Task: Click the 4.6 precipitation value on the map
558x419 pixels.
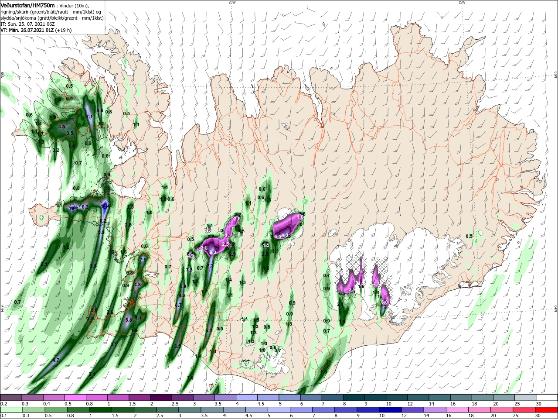Action: tap(99, 110)
